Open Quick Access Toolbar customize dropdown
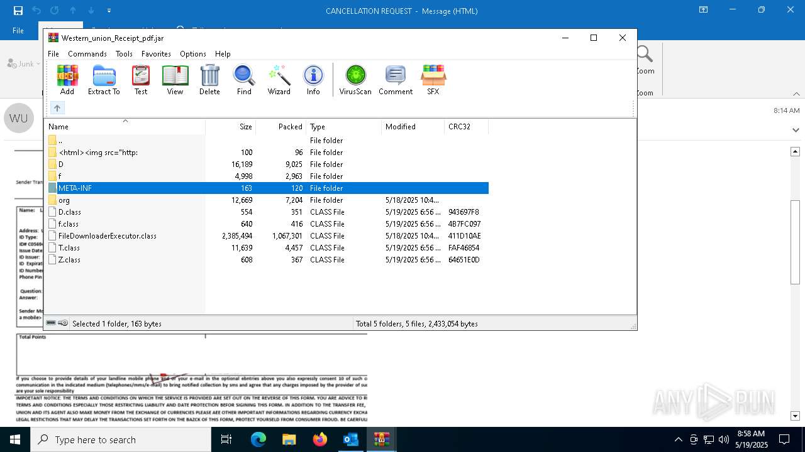The height and width of the screenshot is (452, 805). (109, 10)
